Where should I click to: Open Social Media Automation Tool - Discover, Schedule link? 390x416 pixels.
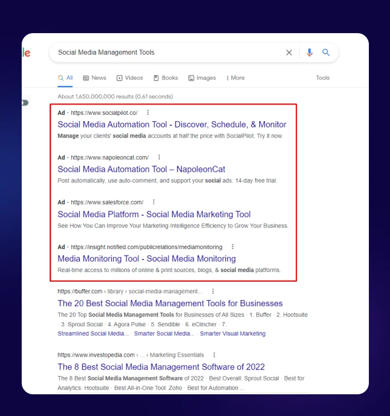pos(172,125)
